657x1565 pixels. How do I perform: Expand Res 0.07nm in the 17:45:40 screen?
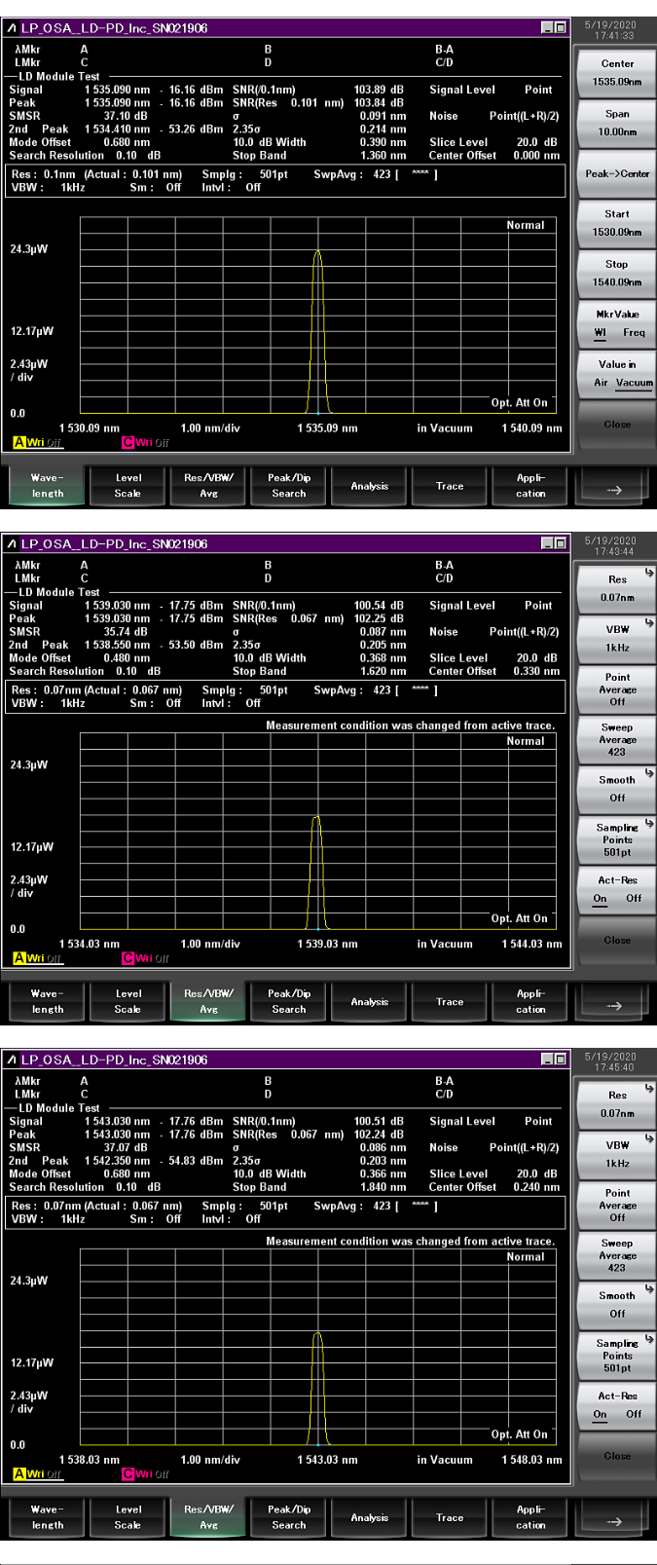coord(617,1104)
